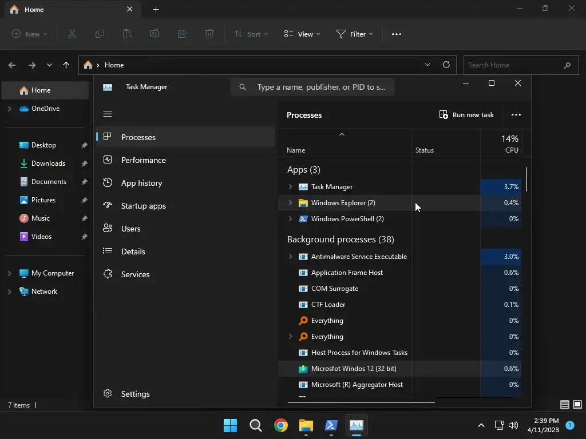Show hidden system tray icons
This screenshot has height=439, width=586.
click(x=481, y=425)
